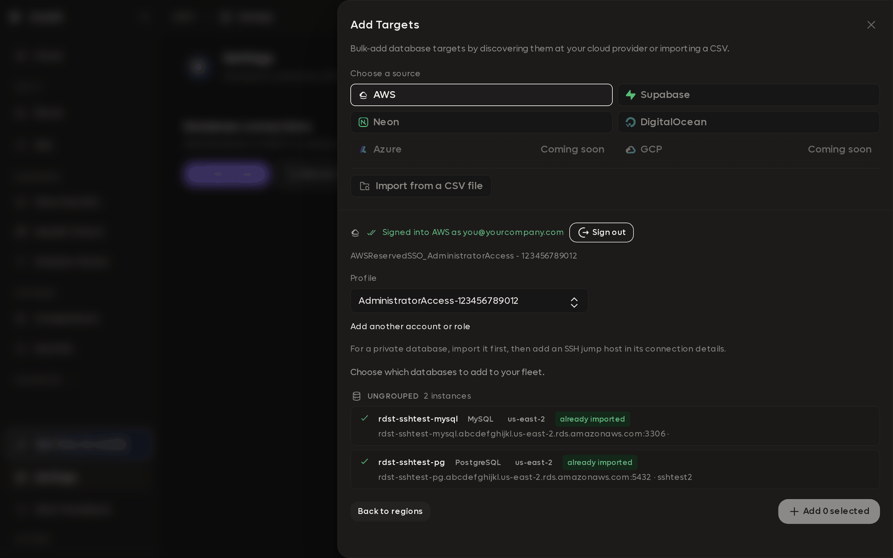Sign out of AWS
893x558 pixels.
(x=601, y=233)
